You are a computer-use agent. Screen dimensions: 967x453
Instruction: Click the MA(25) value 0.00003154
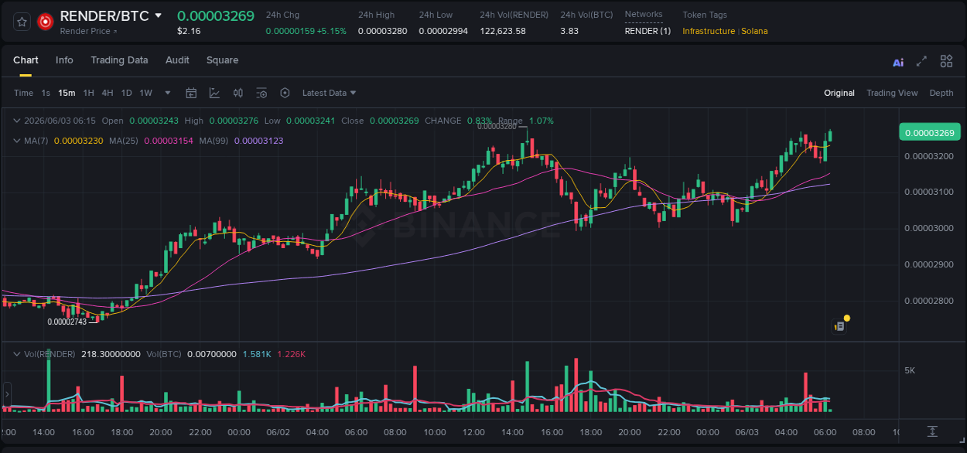[169, 141]
